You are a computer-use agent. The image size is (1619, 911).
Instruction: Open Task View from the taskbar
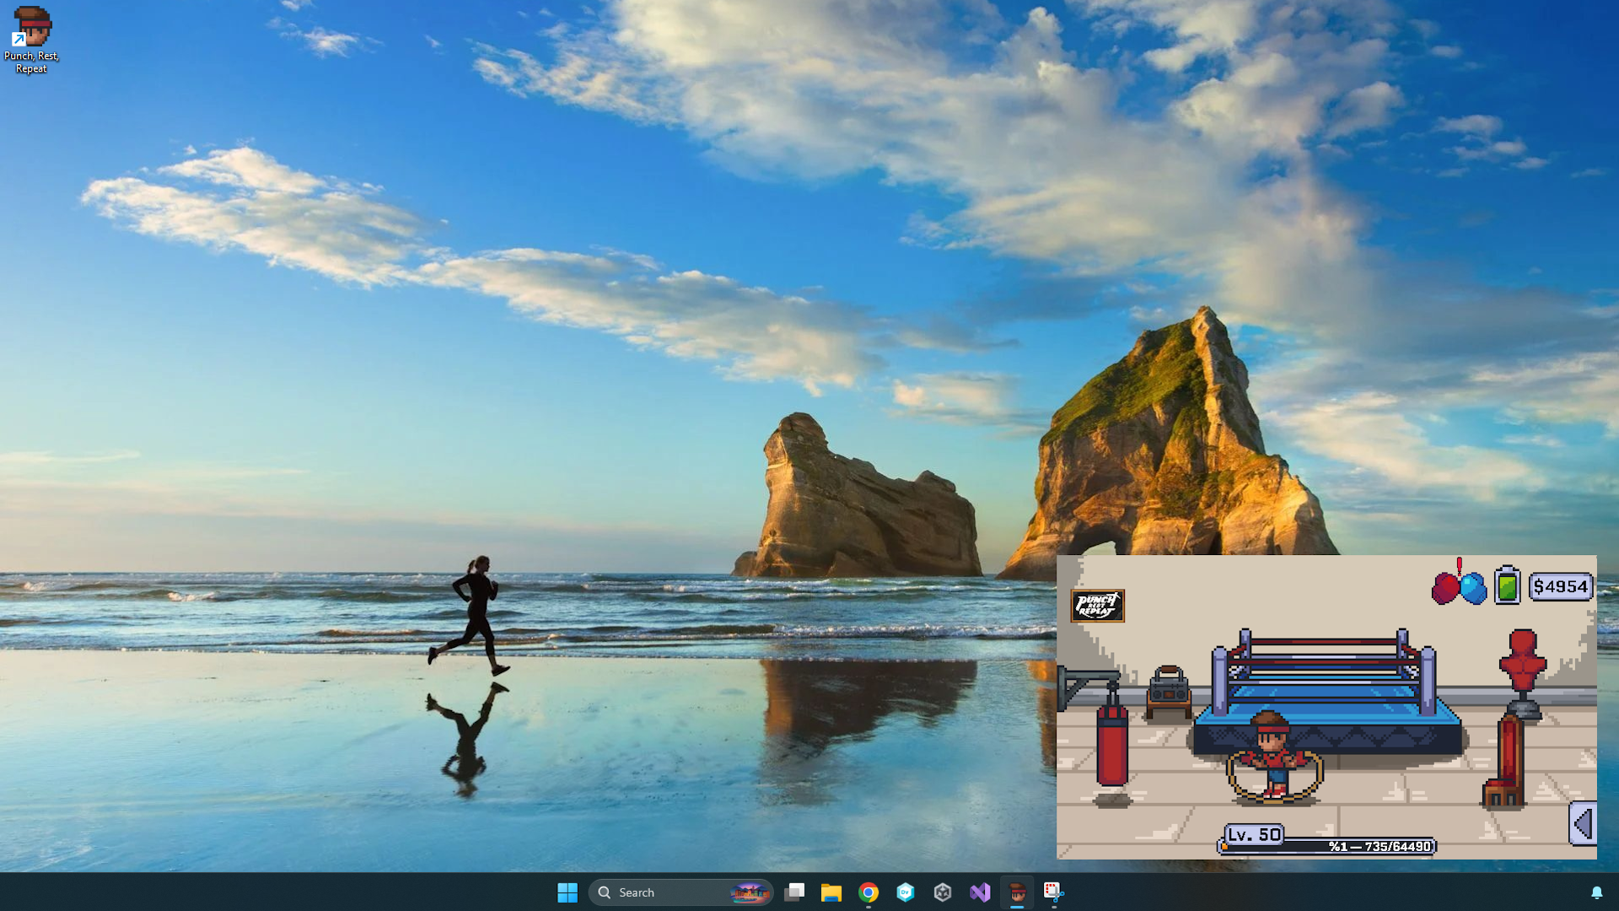[x=794, y=892]
